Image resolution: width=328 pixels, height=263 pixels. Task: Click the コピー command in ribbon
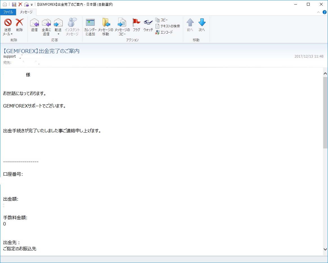pyautogui.click(x=161, y=20)
